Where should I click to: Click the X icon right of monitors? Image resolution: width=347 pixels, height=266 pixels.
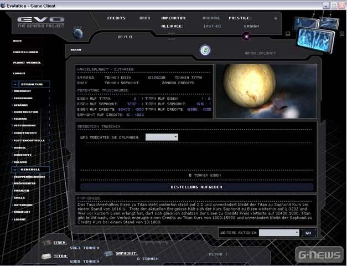(x=342, y=34)
